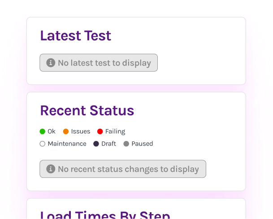Click the info icon beside the recent status message
Viewport: 273px width, 219px height.
51,169
